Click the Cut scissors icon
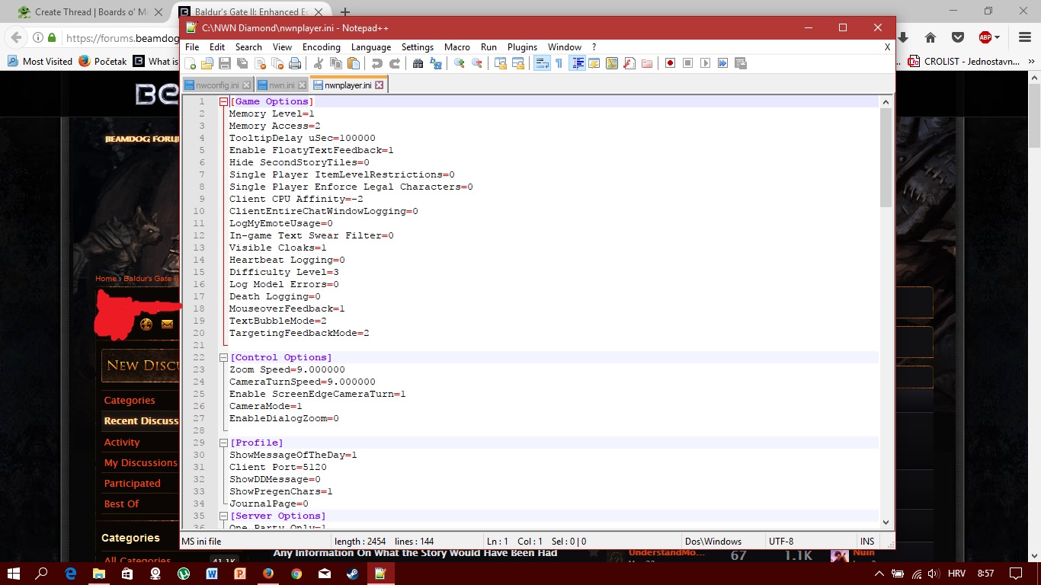Image resolution: width=1041 pixels, height=585 pixels. [x=319, y=63]
